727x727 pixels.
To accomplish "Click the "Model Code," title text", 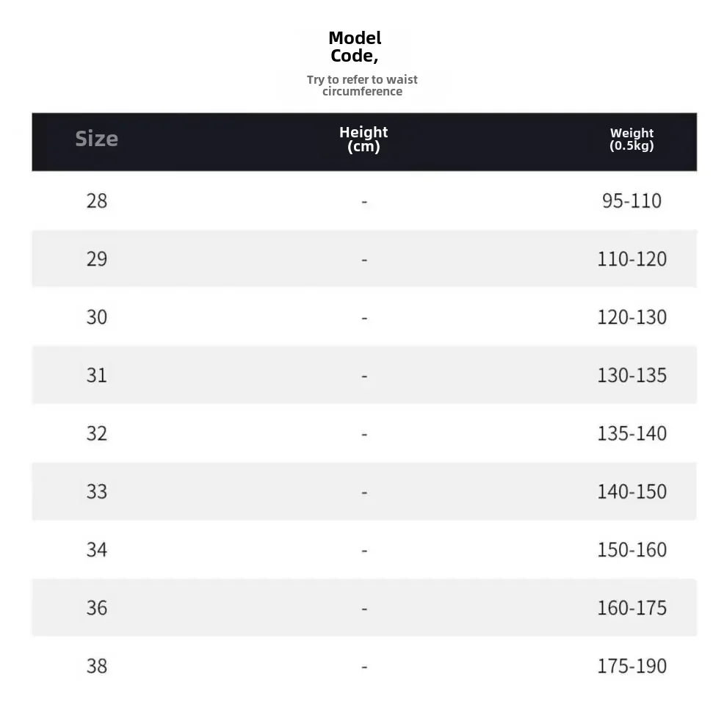I will click(355, 47).
